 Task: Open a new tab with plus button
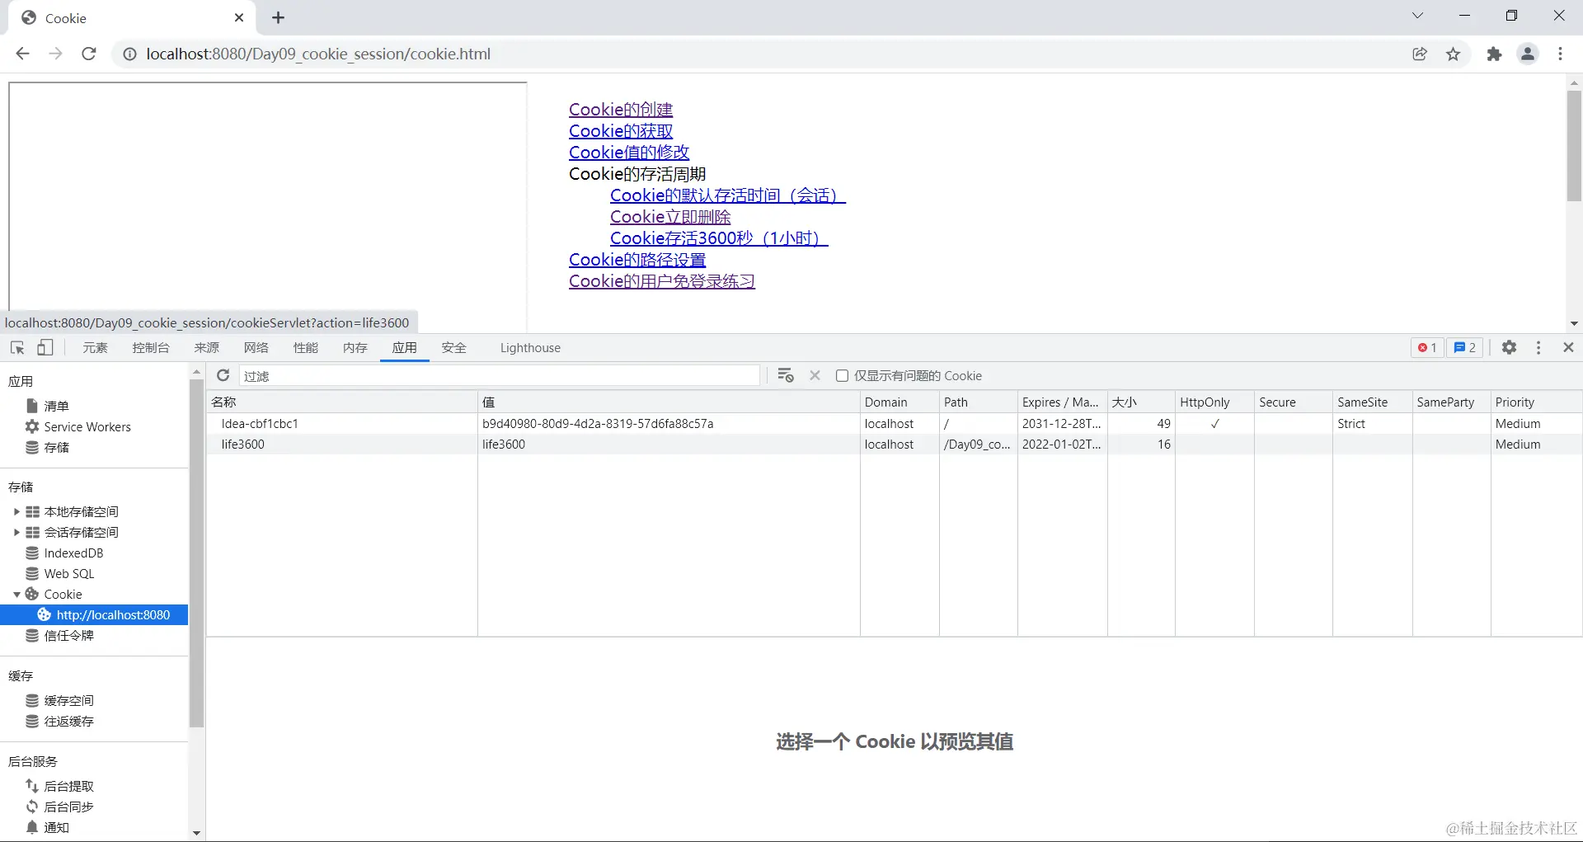point(278,17)
